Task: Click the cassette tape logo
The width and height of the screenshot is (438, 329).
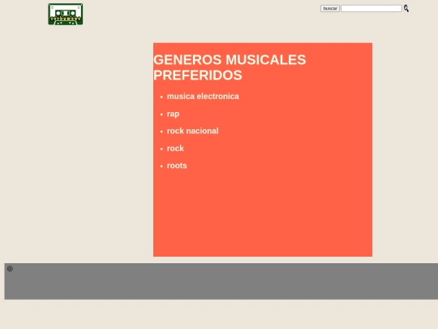Action: pos(66,15)
